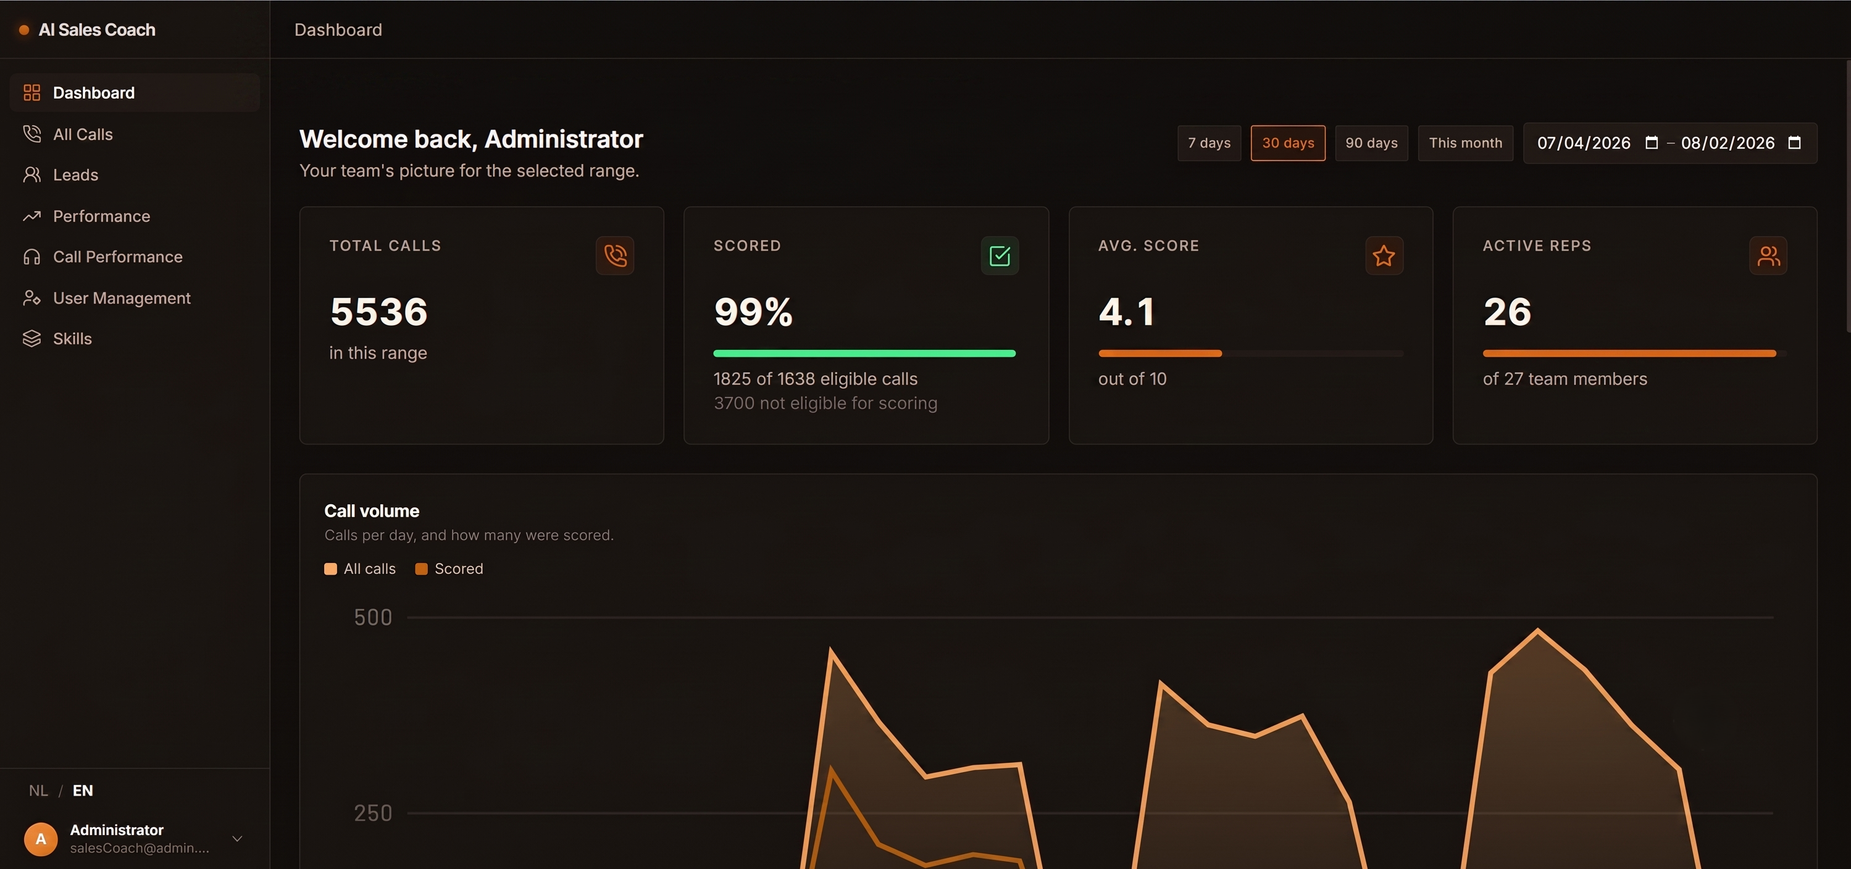Viewport: 1851px width, 869px height.
Task: Select the 30 days range
Action: click(1288, 143)
